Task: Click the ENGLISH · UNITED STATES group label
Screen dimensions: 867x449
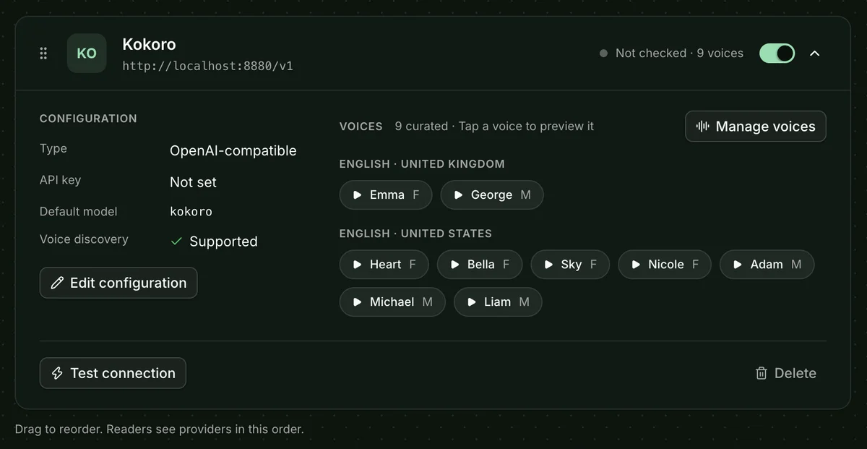Action: [x=415, y=234]
